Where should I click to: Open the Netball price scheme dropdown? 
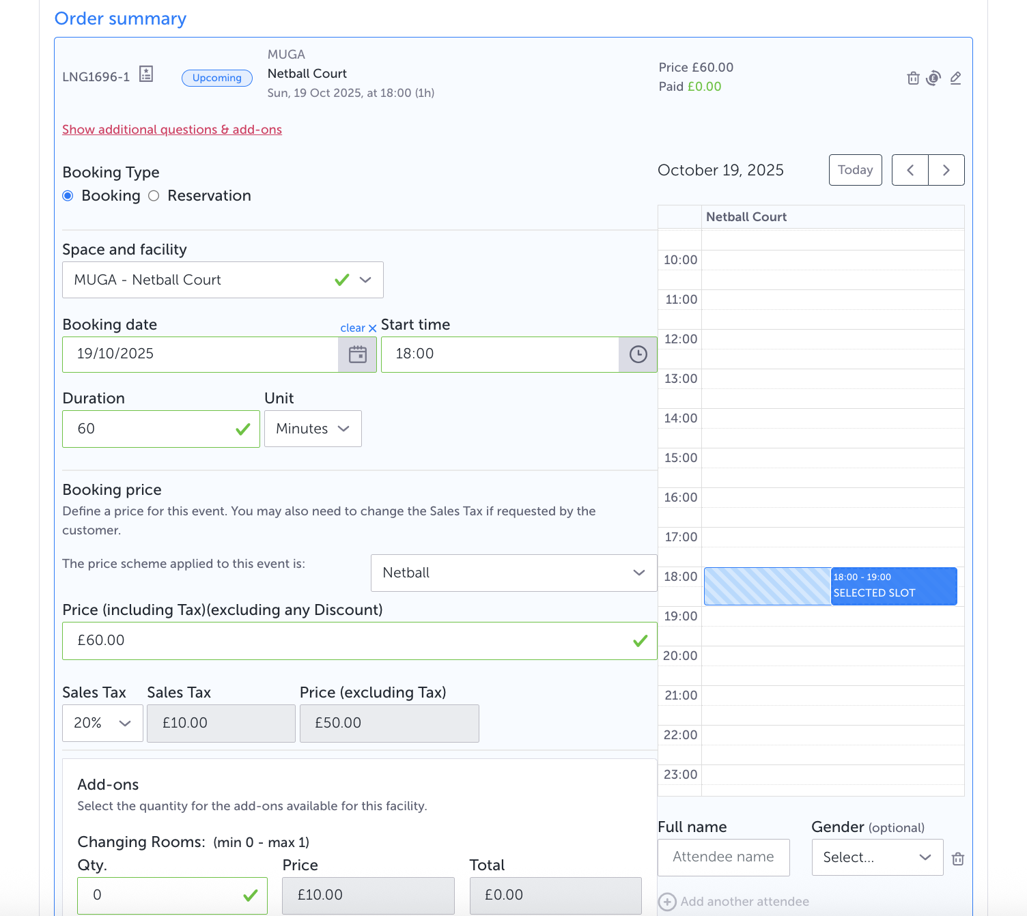tap(513, 573)
